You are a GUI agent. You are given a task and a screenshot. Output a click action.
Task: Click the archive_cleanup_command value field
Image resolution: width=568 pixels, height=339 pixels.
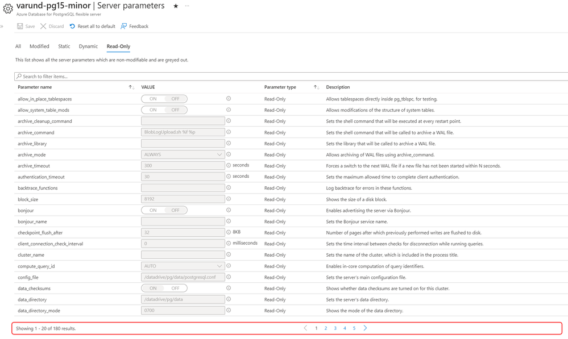[x=183, y=121]
